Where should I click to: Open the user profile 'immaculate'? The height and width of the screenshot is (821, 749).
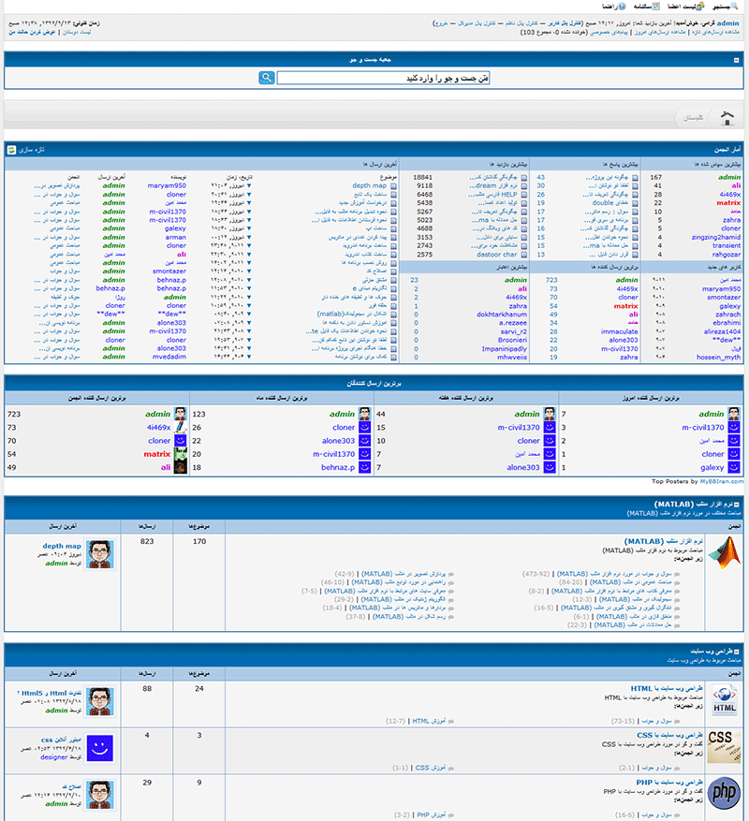pyautogui.click(x=619, y=331)
